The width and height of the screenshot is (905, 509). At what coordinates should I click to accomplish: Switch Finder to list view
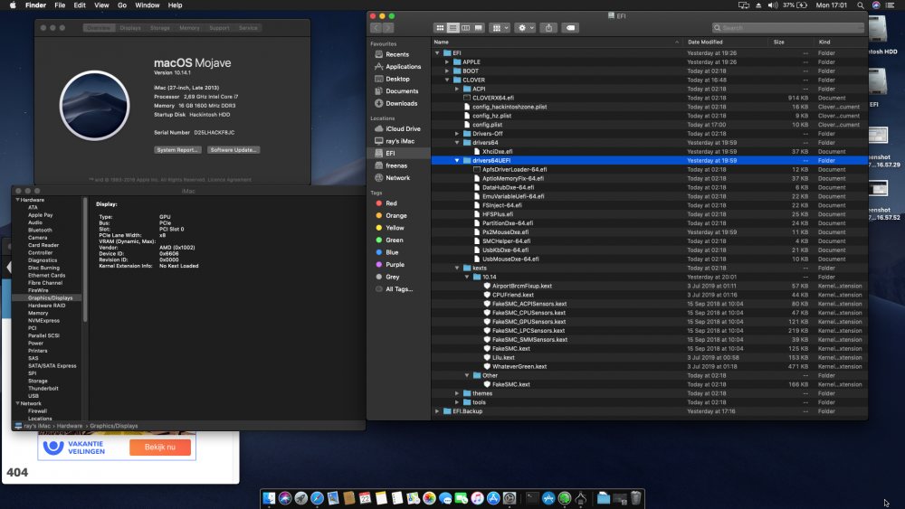pyautogui.click(x=452, y=28)
